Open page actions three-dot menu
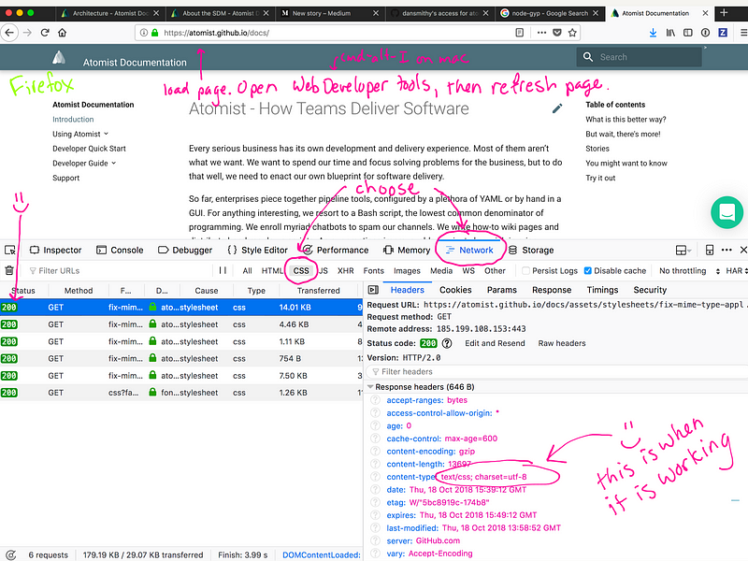 541,33
